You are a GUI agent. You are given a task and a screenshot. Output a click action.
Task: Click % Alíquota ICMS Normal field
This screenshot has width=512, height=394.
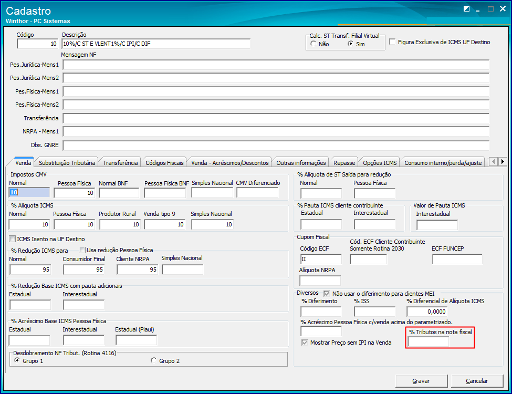29,224
